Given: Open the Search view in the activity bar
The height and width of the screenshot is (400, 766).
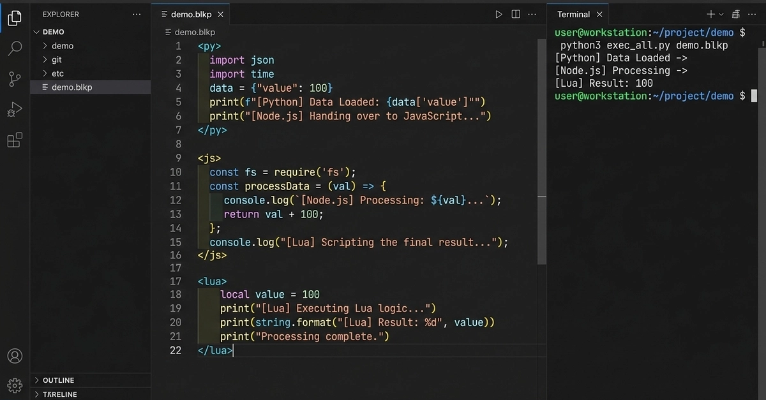Looking at the screenshot, I should 15,48.
